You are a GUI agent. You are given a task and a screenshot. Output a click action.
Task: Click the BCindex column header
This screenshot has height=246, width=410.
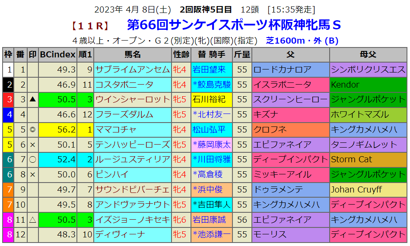coord(57,55)
